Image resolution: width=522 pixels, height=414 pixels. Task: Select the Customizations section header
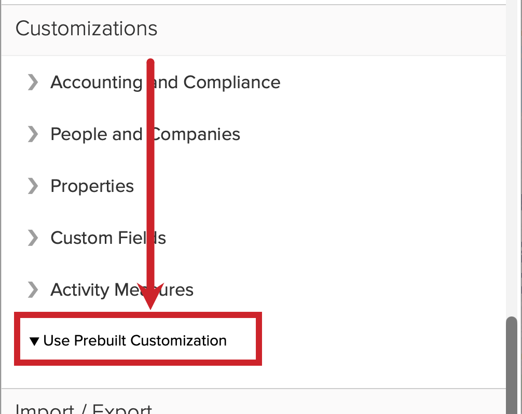(86, 29)
